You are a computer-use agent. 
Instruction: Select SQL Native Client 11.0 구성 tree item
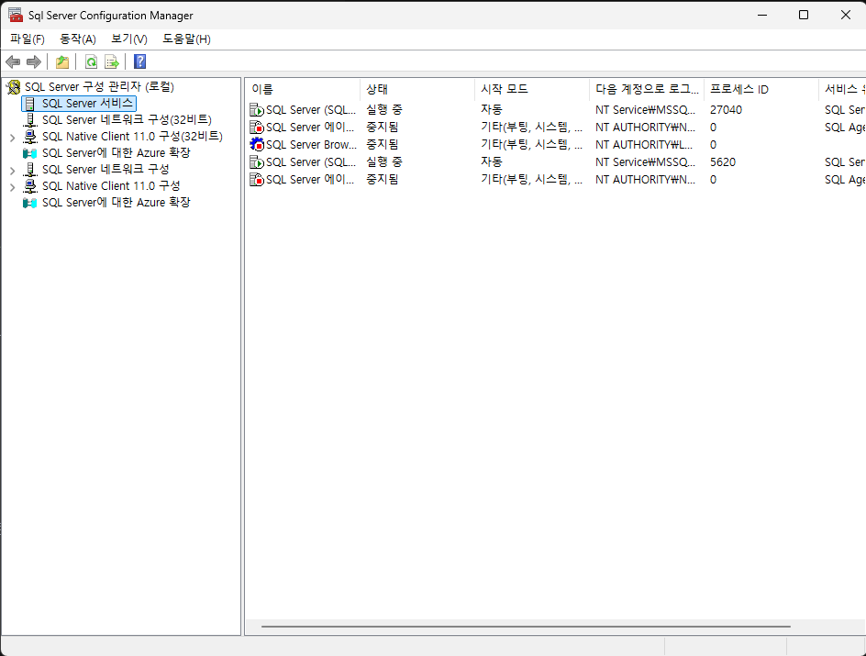[x=111, y=186]
